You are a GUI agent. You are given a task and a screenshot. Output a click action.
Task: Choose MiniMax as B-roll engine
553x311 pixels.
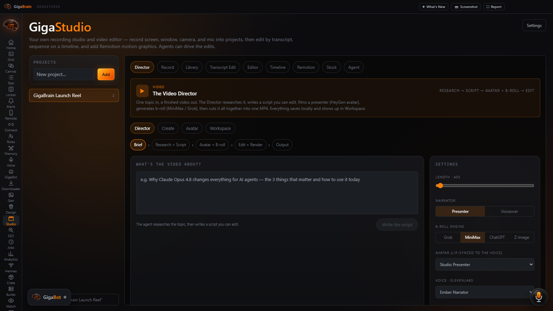[472, 237]
